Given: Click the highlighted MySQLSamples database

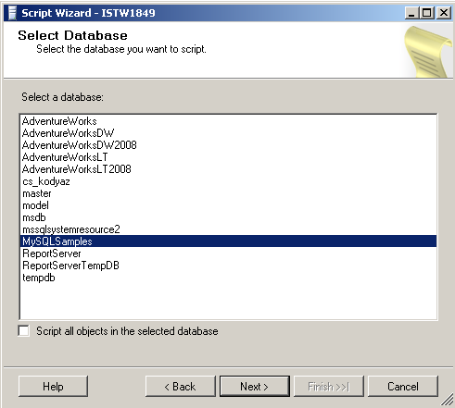Looking at the screenshot, I should (x=228, y=241).
